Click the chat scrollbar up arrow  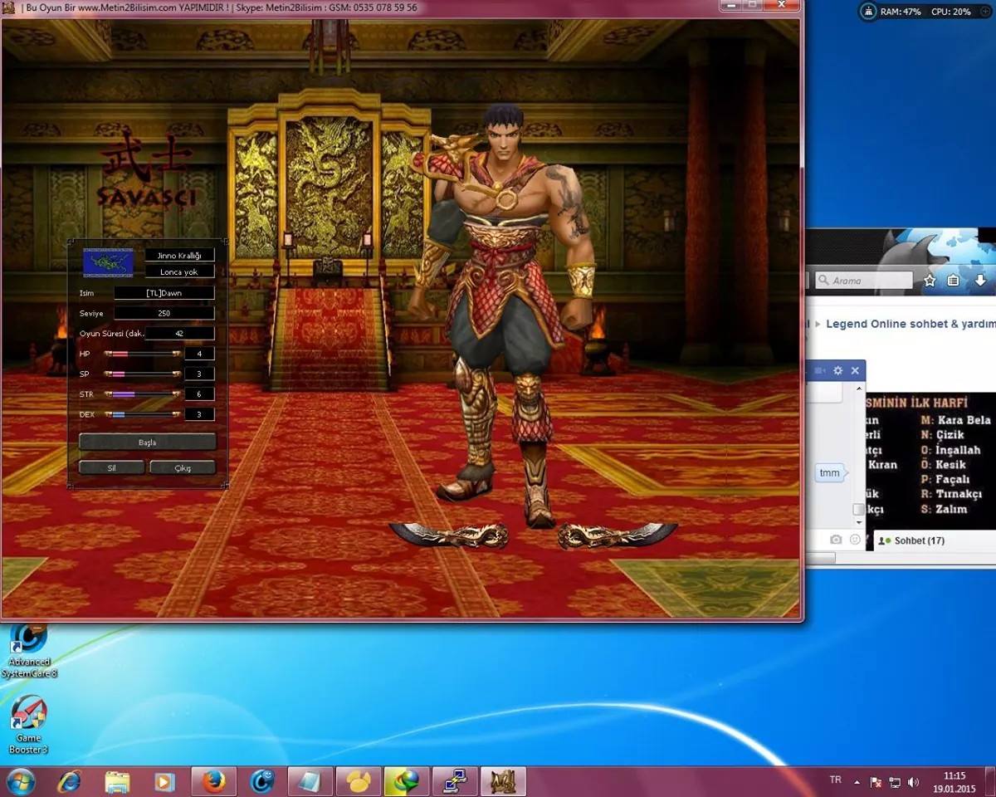[859, 390]
